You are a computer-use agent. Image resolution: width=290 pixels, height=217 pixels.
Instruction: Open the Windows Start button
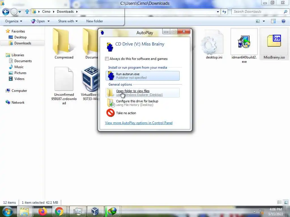tap(8, 211)
